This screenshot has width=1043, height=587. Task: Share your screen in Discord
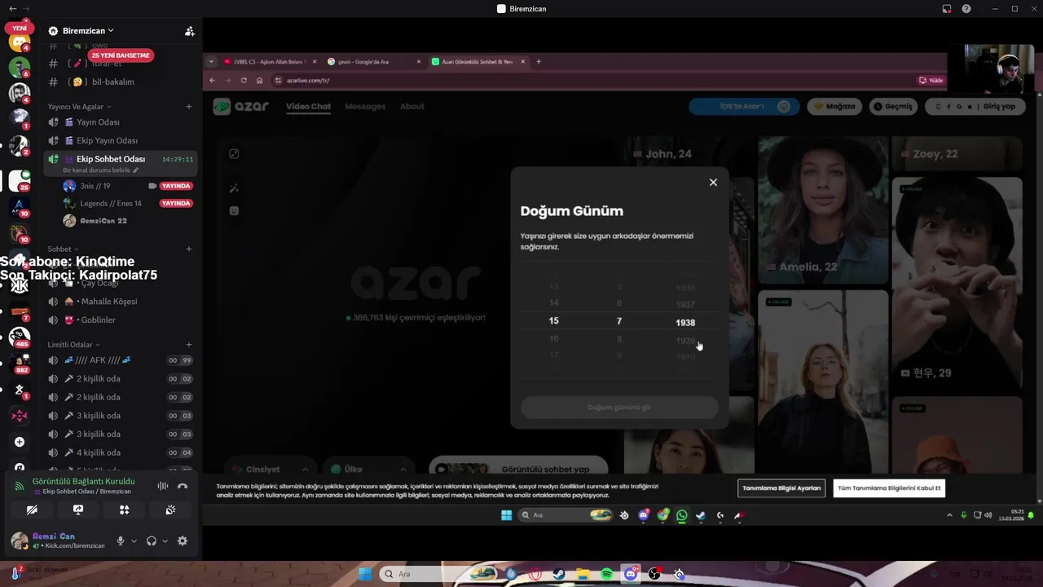(x=78, y=510)
